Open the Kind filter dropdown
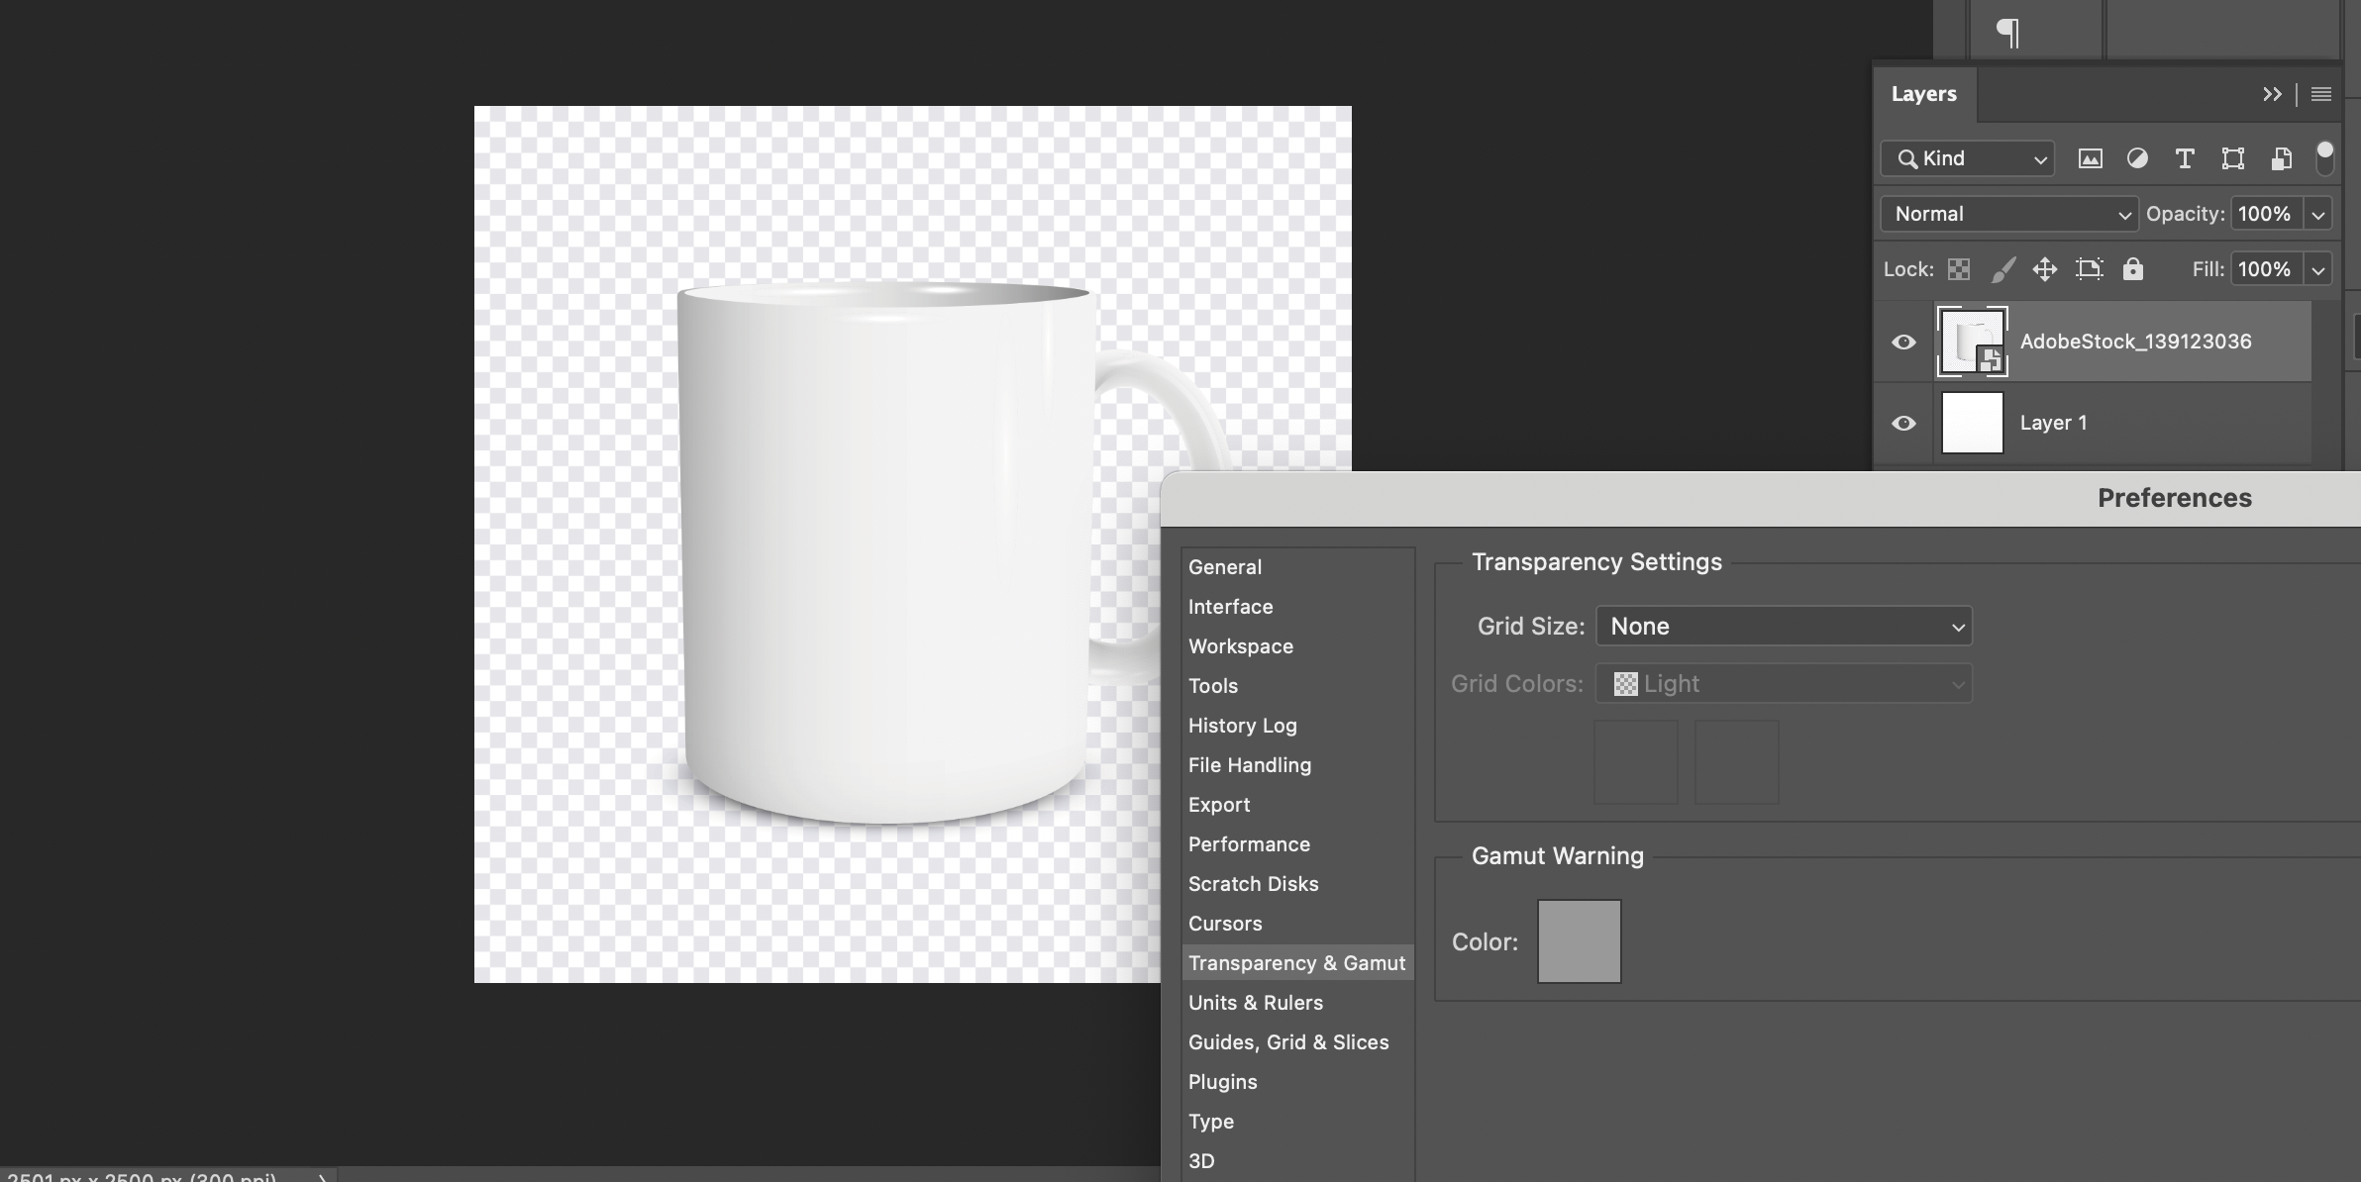2361x1182 pixels. [1967, 158]
